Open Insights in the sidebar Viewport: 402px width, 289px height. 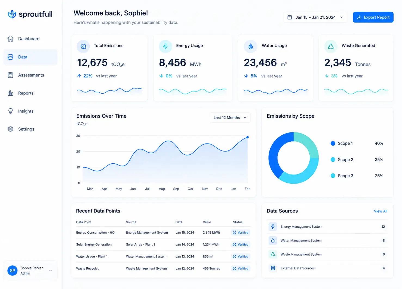point(30,111)
